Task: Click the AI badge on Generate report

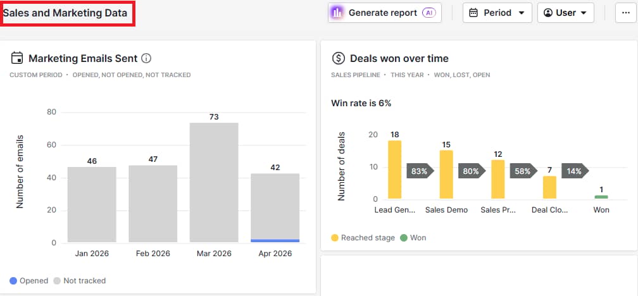Action: [x=429, y=13]
